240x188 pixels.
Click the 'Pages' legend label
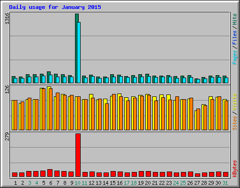[234, 57]
